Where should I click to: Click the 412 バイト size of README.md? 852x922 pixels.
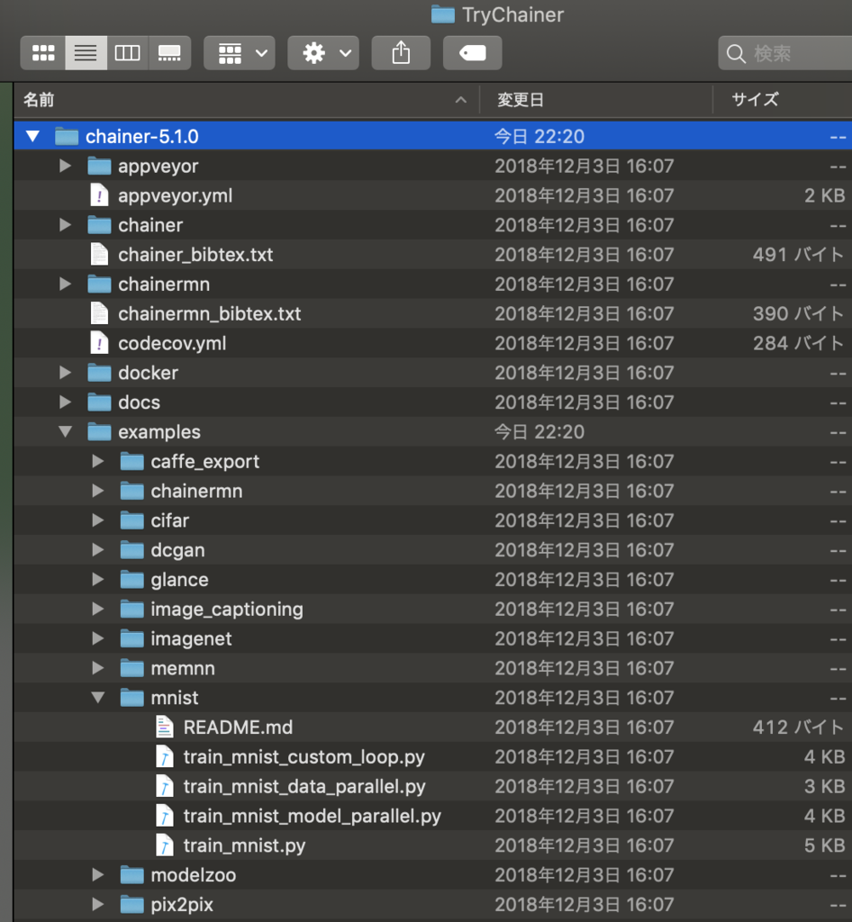tap(799, 728)
